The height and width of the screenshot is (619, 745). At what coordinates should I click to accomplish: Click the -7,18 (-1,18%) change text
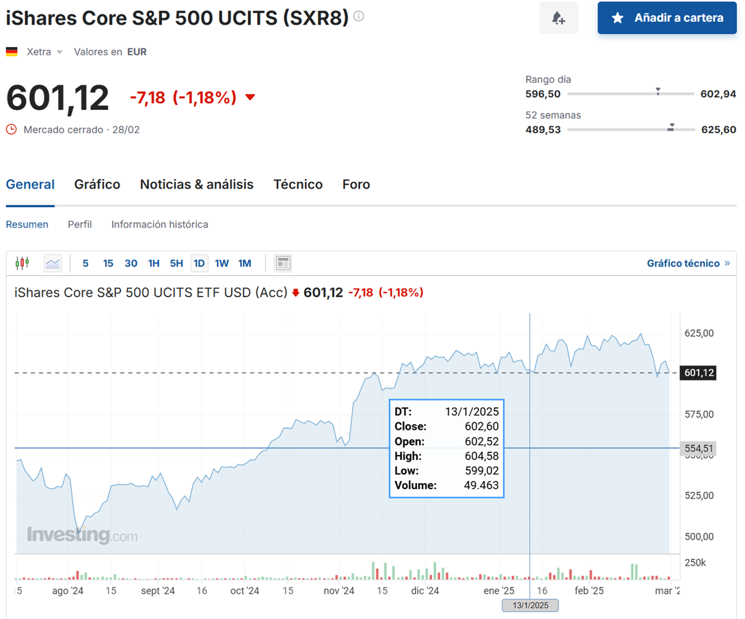(183, 98)
